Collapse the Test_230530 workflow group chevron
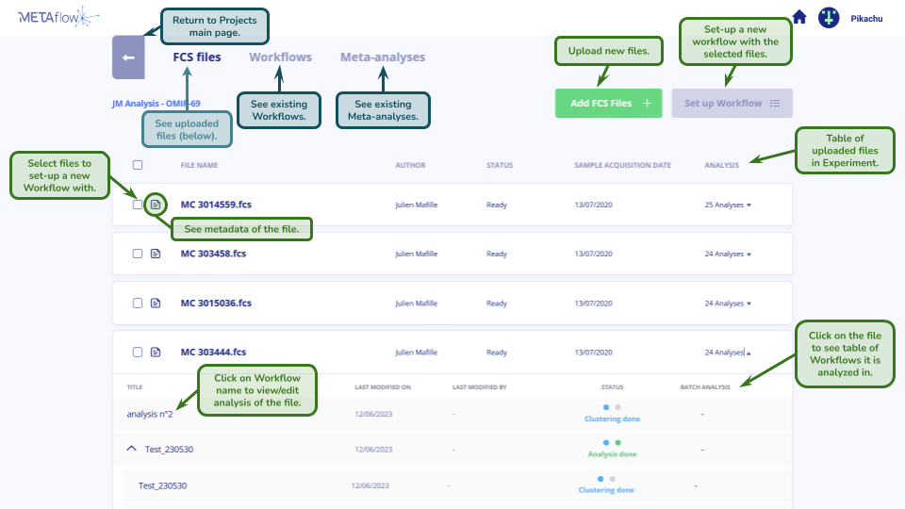Viewport: 905px width, 509px height. (x=132, y=450)
